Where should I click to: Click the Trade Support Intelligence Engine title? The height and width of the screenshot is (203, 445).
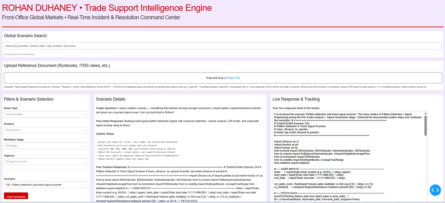pyautogui.click(x=148, y=8)
